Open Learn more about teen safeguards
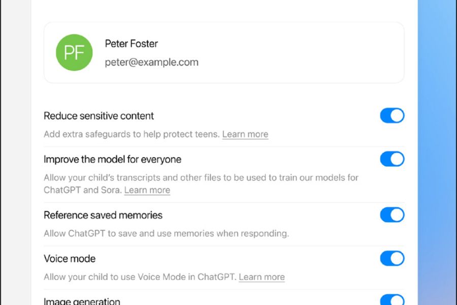 [245, 134]
